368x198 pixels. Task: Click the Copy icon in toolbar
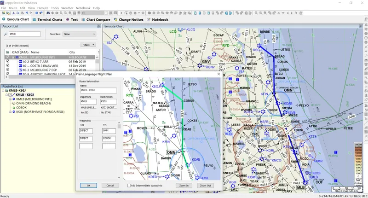[x=17, y=13]
